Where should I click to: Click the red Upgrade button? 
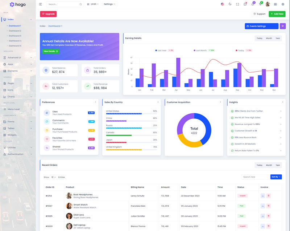click(x=48, y=14)
